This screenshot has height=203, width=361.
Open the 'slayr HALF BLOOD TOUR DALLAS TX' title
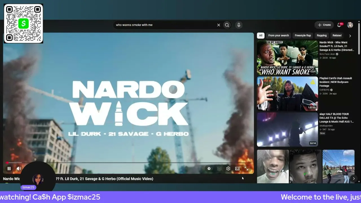click(x=336, y=118)
